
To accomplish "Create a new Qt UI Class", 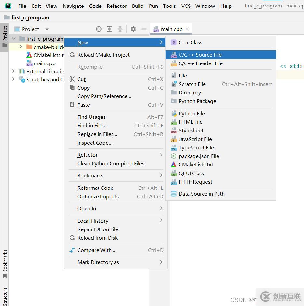I will pos(221,173).
